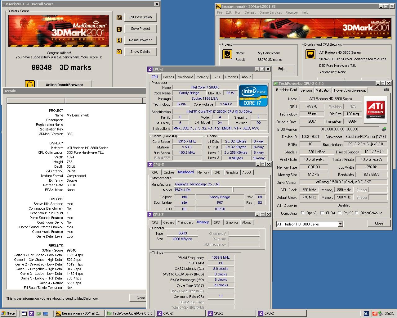Click the RU language indicator in the tray
Image resolution: width=397 pixels, height=318 pixels.
click(366, 314)
